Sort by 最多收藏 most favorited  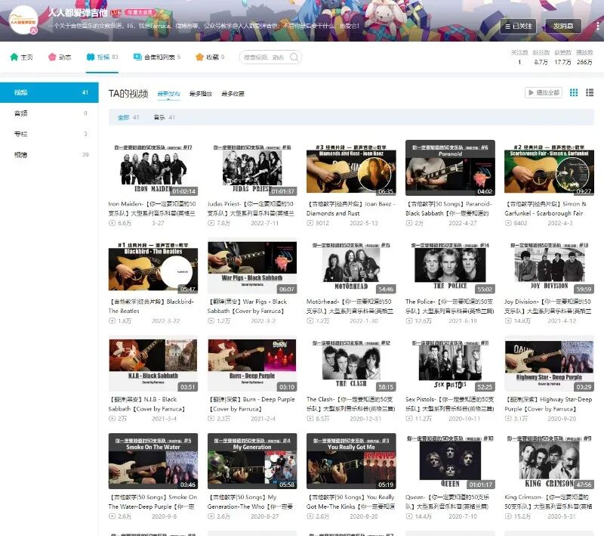pos(233,94)
